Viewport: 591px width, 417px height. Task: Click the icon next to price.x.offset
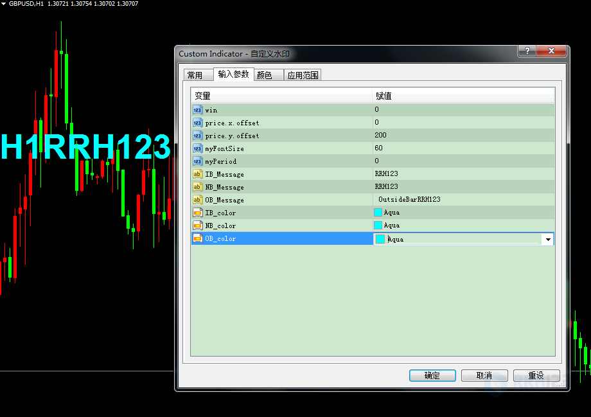[x=197, y=123]
